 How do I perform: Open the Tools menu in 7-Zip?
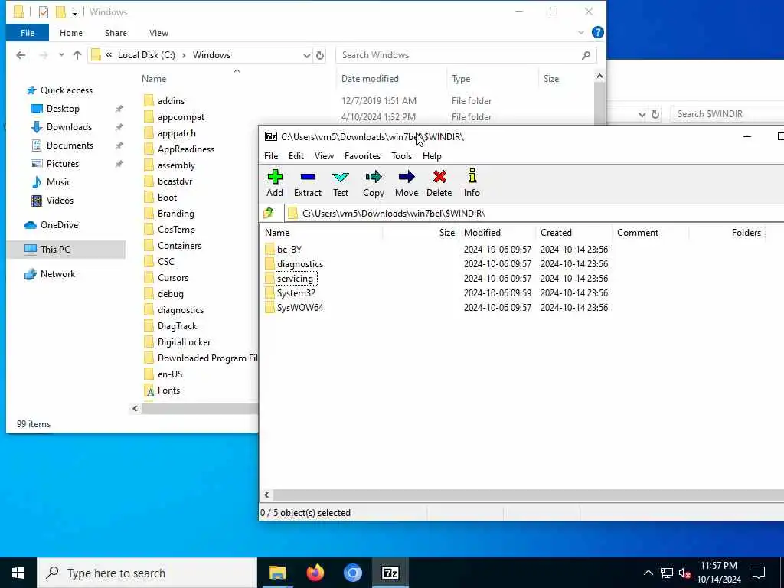(401, 156)
